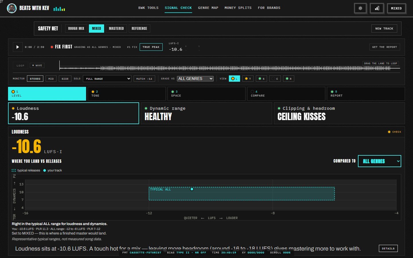
Task: Open the Full Range solo dropdown
Action: [x=107, y=79]
